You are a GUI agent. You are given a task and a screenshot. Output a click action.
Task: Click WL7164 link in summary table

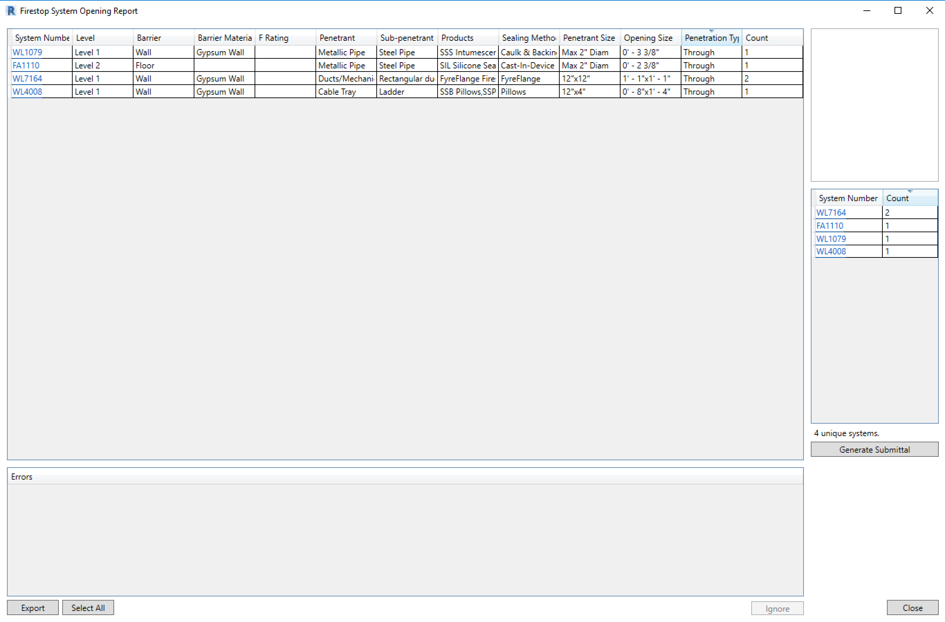[831, 213]
